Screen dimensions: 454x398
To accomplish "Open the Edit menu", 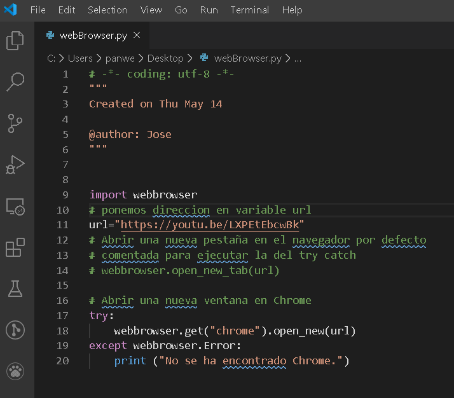I will pyautogui.click(x=67, y=10).
